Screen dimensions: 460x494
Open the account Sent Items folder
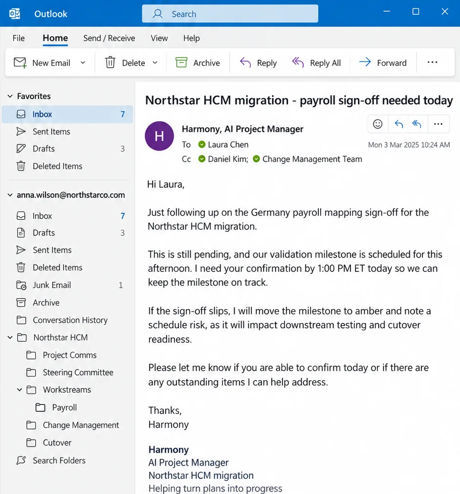coord(67,250)
